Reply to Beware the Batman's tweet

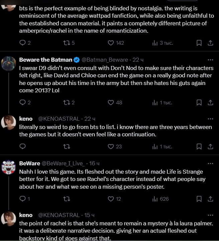[23, 103]
